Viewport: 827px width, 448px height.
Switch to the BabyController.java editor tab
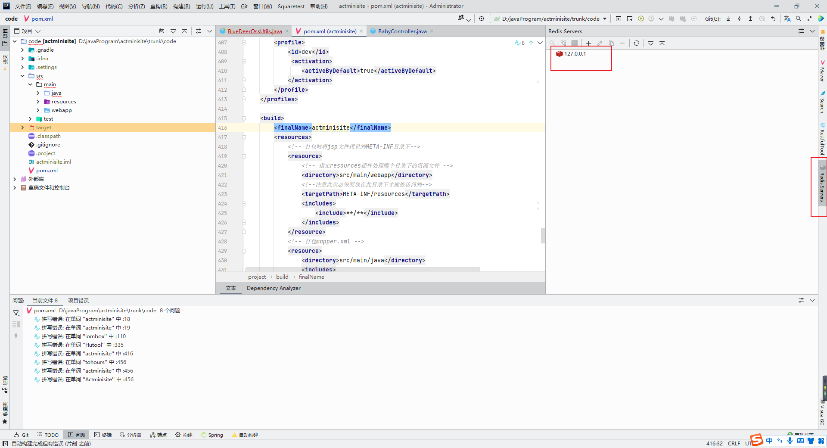coord(402,31)
